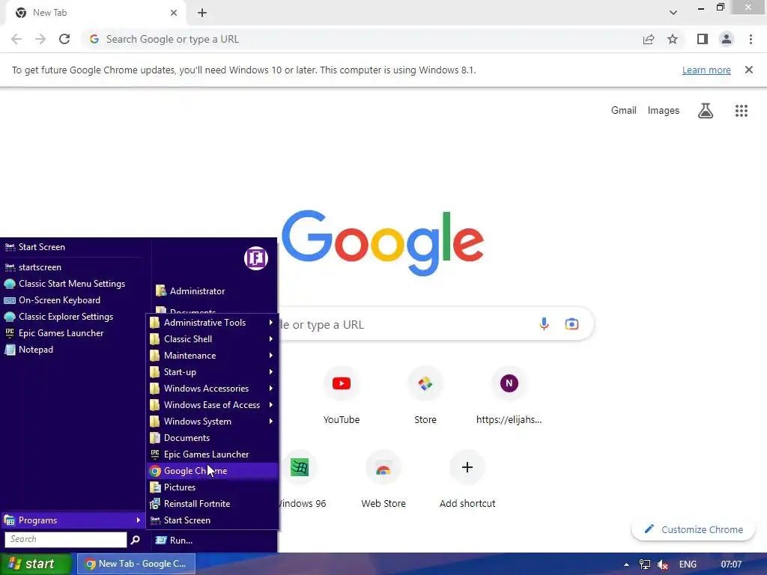Expand the Windows System folder

click(212, 422)
